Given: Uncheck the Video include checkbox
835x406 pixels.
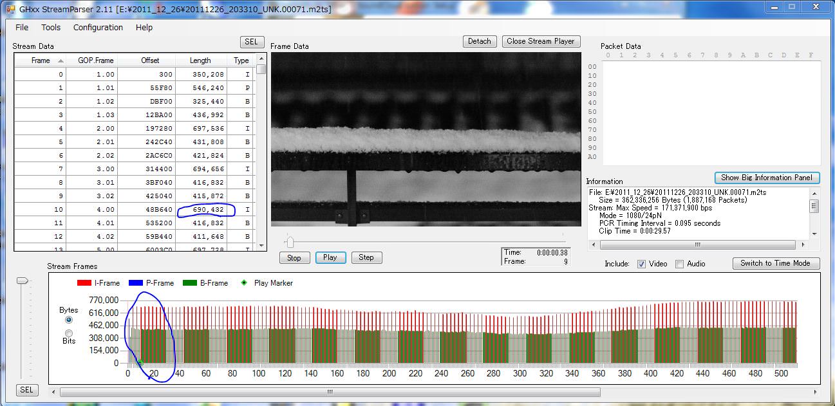Looking at the screenshot, I should click(x=641, y=264).
